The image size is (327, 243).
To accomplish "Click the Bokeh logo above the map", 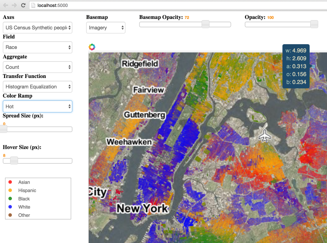I will (92, 47).
